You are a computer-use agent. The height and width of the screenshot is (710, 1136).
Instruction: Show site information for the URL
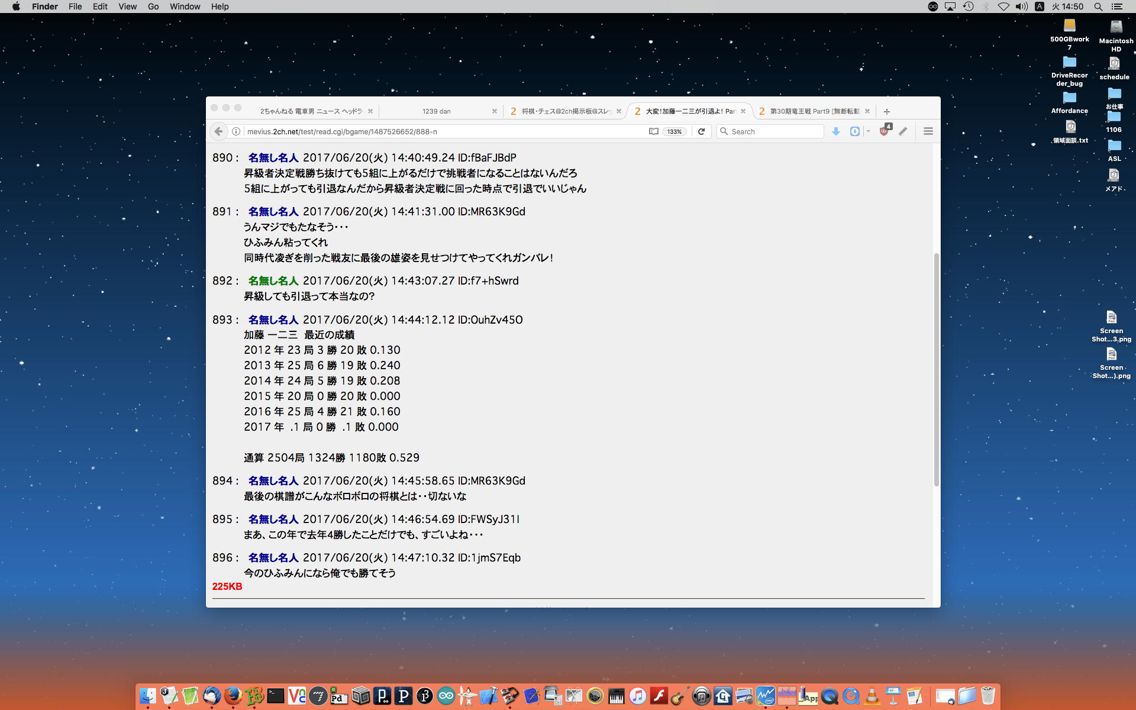point(236,131)
